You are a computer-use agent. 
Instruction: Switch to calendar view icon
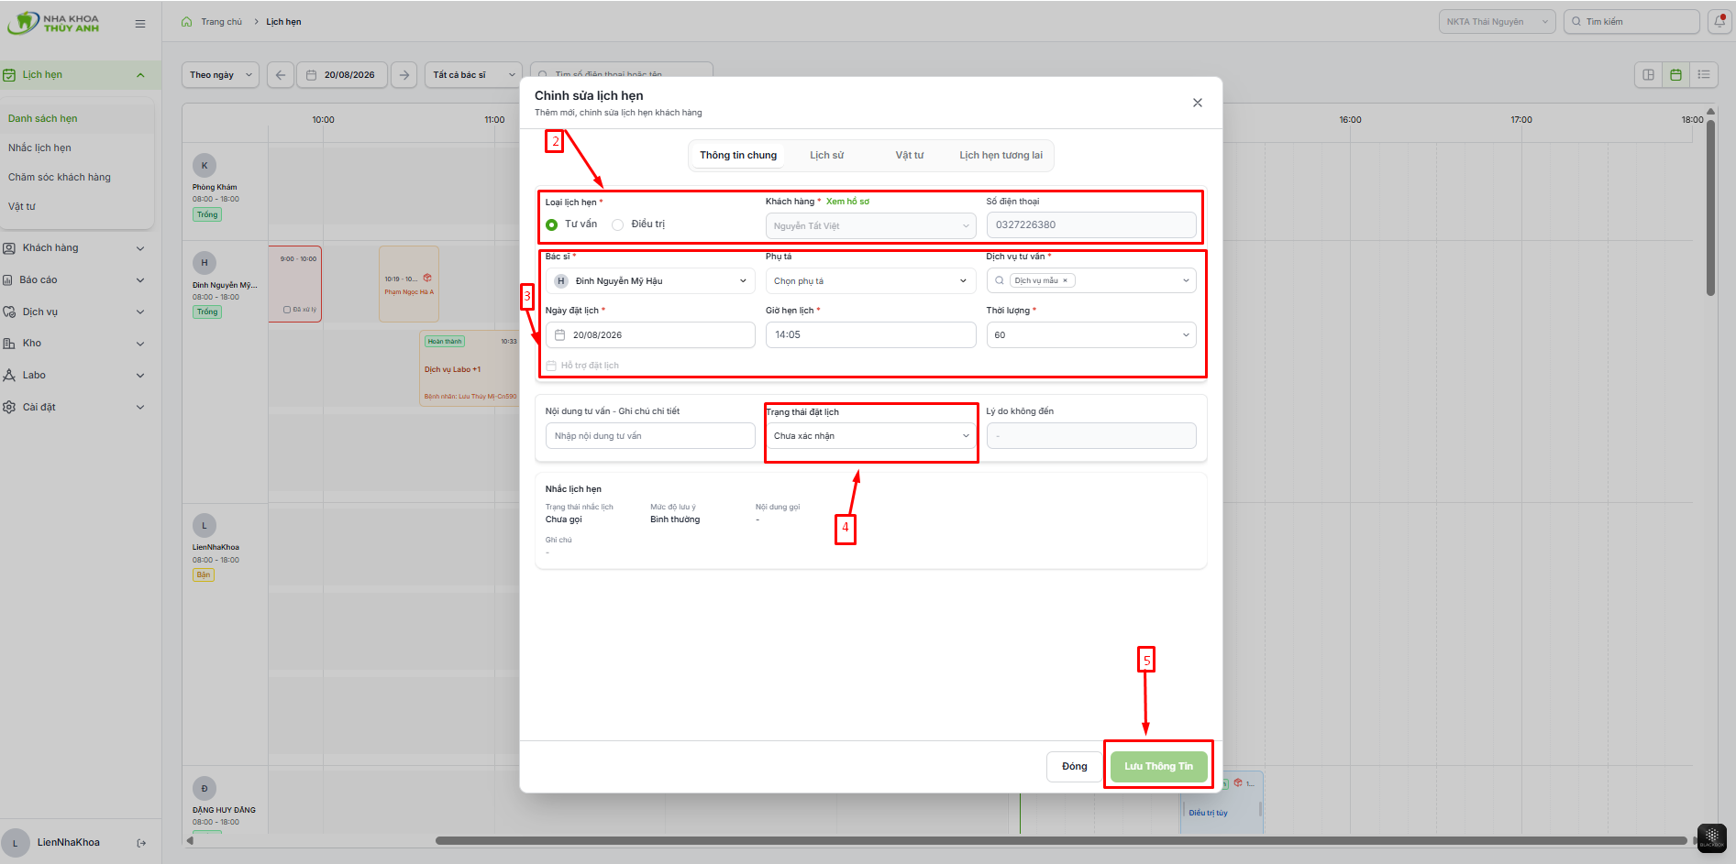click(1675, 75)
